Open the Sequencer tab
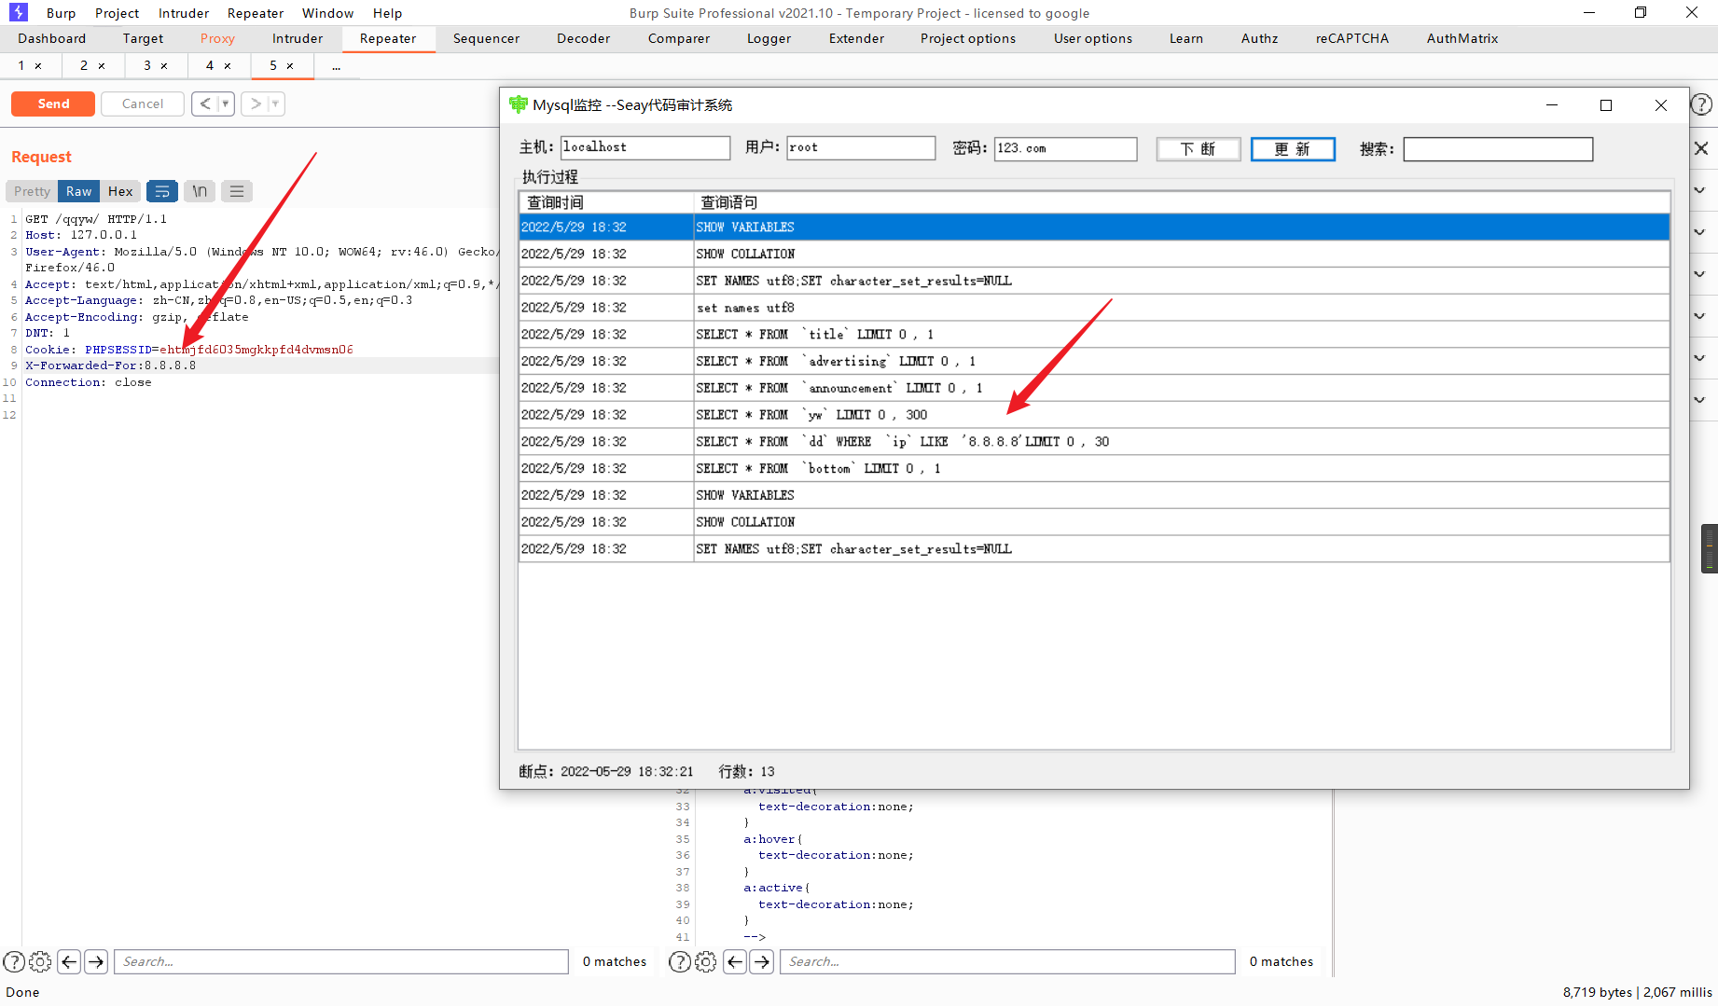Screen dimensions: 1718x1007 pyautogui.click(x=487, y=38)
